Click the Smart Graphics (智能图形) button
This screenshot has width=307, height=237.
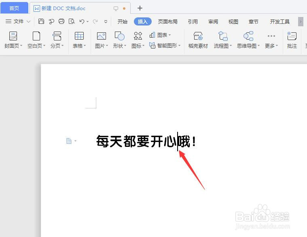[165, 46]
